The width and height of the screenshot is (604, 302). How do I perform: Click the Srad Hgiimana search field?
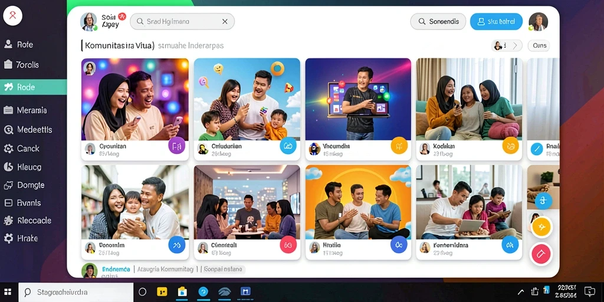tap(182, 22)
